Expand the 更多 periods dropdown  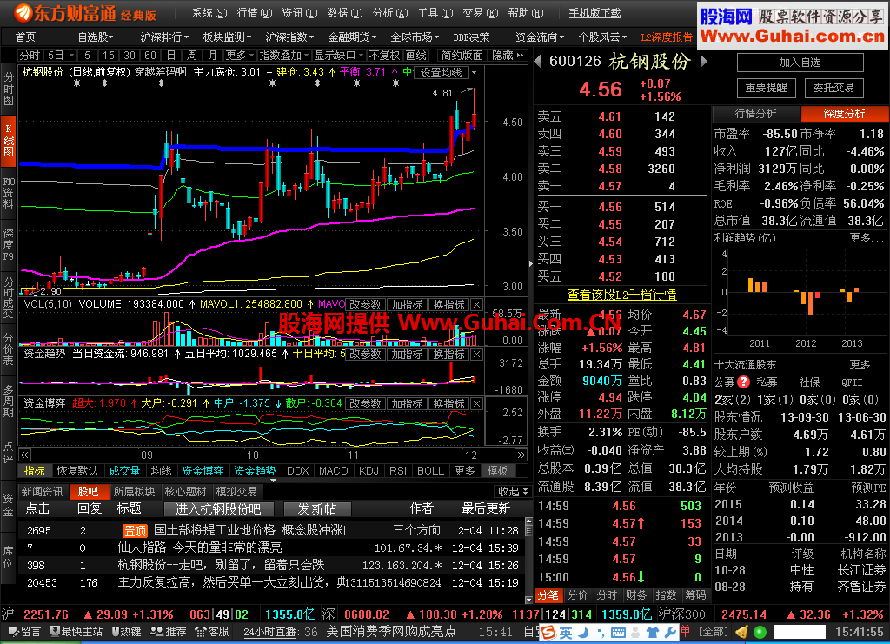pos(238,55)
